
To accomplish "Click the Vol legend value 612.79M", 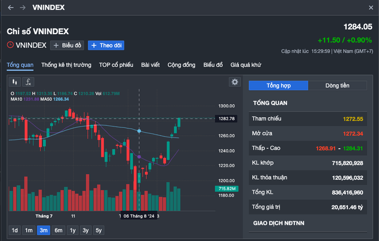I will (x=111, y=93).
